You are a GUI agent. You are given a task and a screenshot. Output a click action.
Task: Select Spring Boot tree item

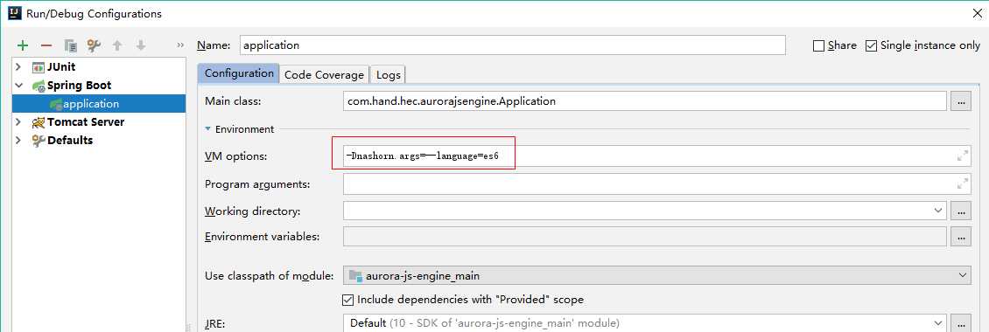(79, 85)
